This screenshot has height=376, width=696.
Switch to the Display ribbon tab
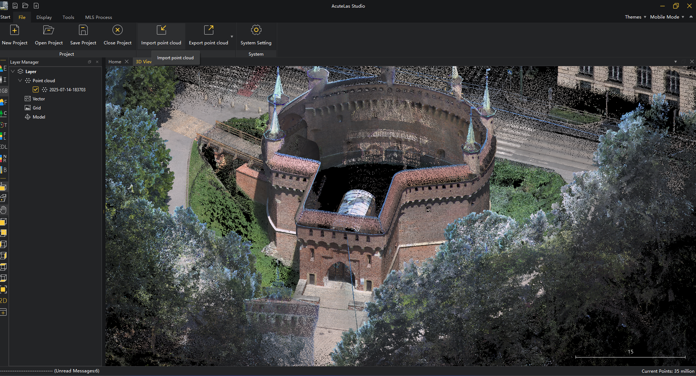point(44,17)
